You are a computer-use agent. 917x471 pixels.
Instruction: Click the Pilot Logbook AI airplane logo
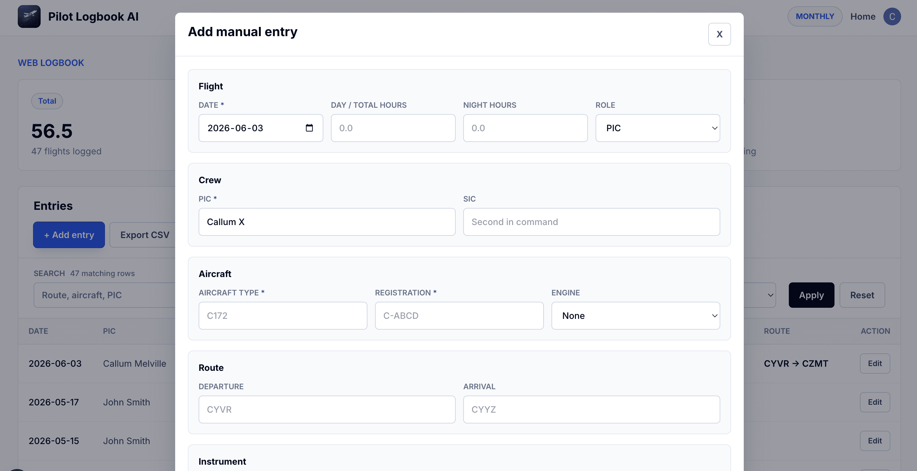click(x=29, y=16)
